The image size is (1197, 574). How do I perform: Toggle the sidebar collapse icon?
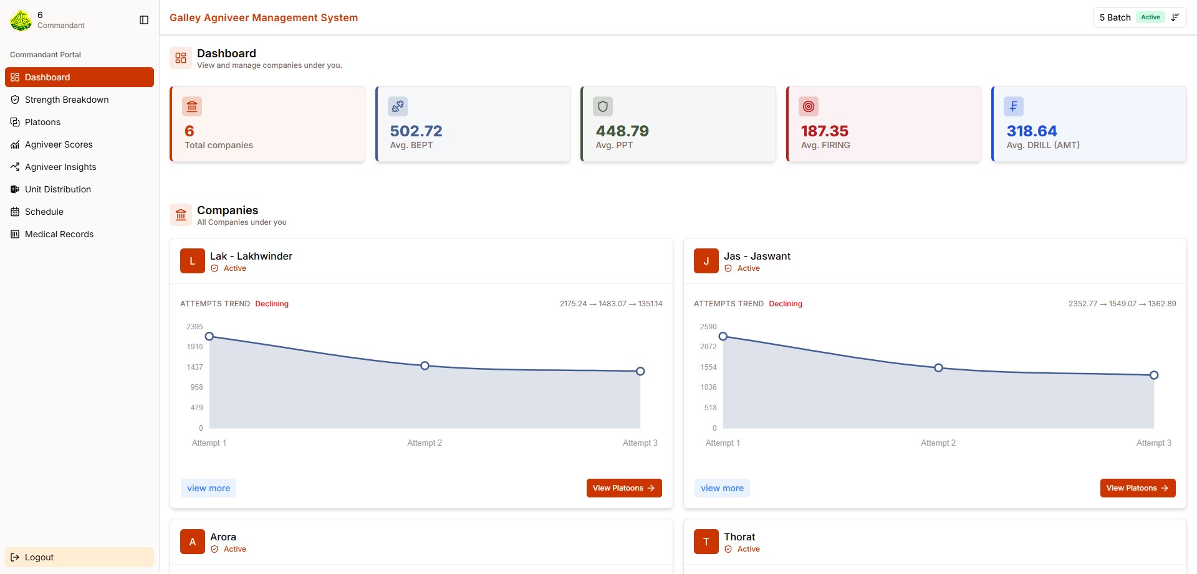coord(144,20)
